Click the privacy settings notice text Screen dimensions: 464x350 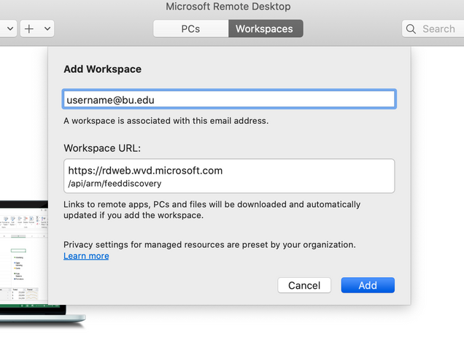[209, 245]
